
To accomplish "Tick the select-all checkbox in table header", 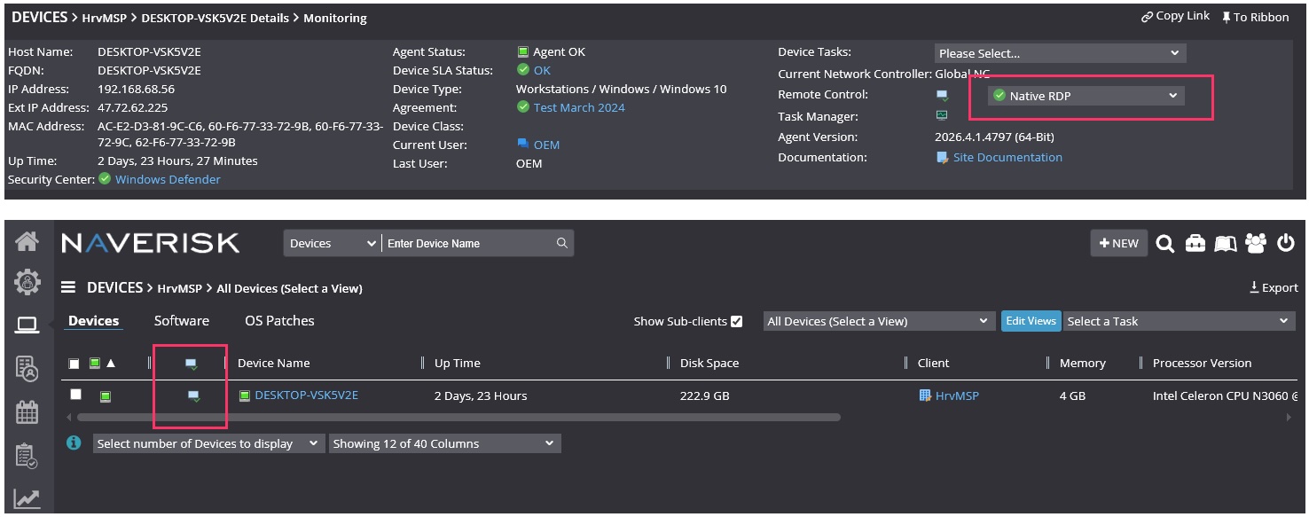I will coord(74,363).
